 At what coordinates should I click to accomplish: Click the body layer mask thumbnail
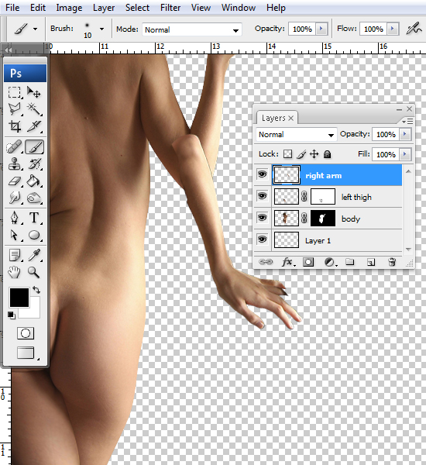point(323,219)
